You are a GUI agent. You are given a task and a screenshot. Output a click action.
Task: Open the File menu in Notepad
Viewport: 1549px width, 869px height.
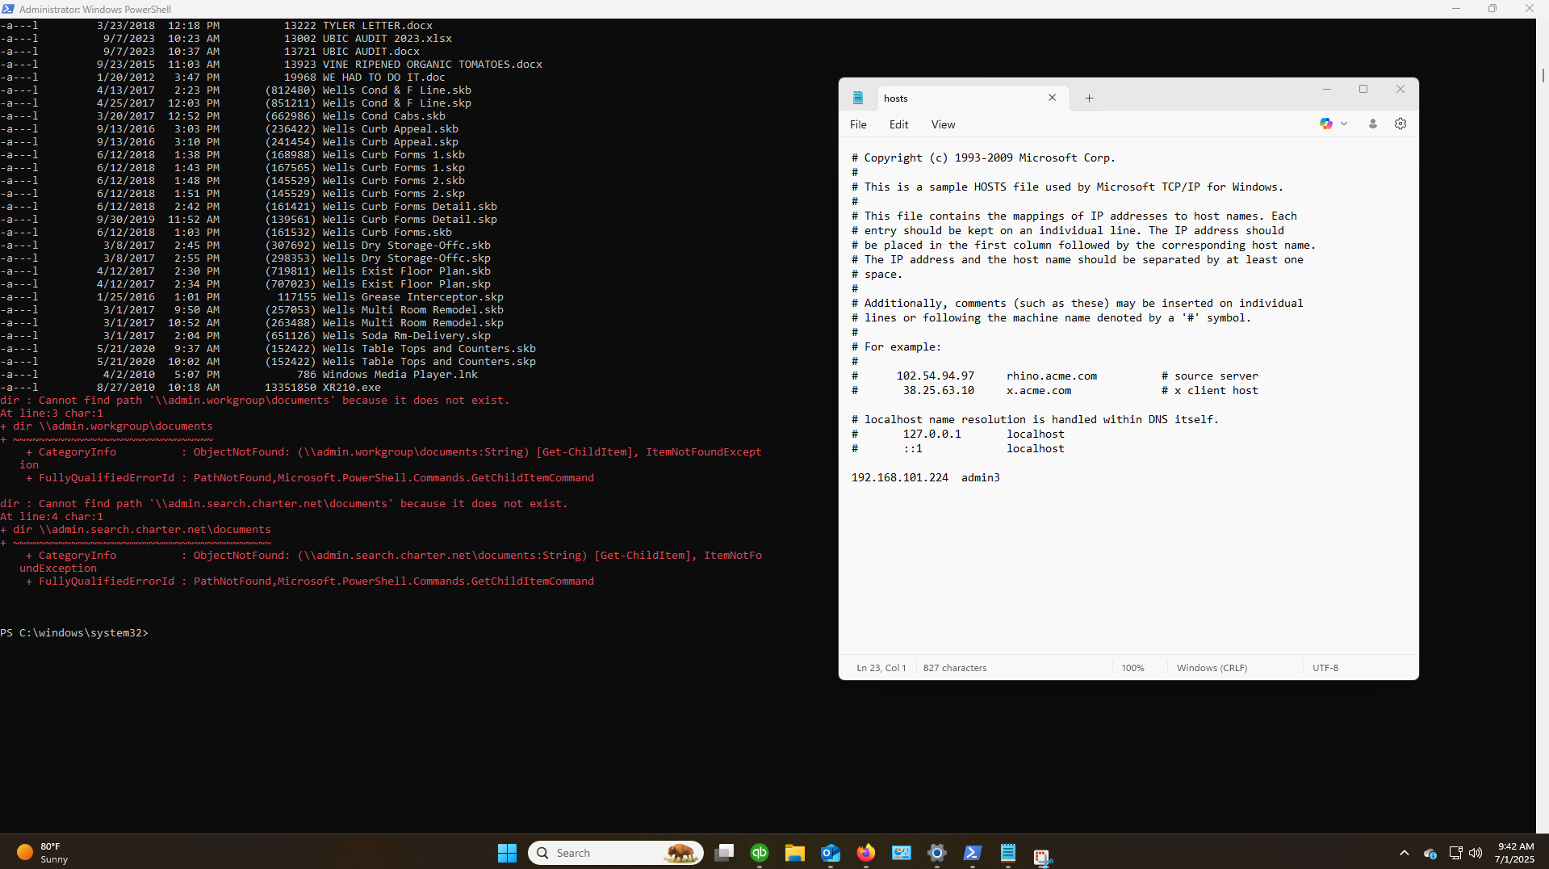pyautogui.click(x=858, y=124)
